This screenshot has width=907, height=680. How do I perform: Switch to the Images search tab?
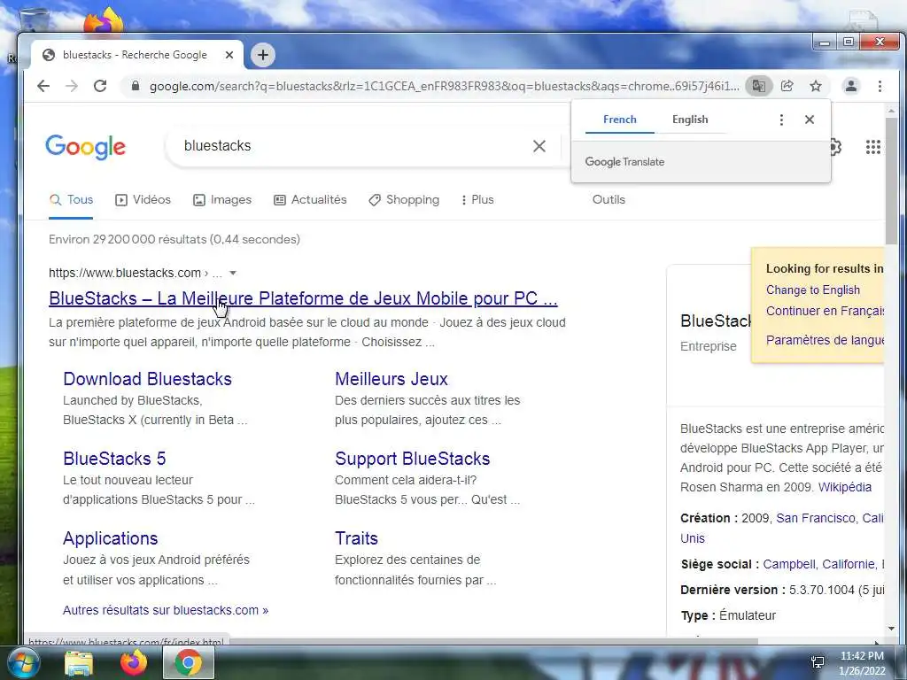[x=222, y=200]
